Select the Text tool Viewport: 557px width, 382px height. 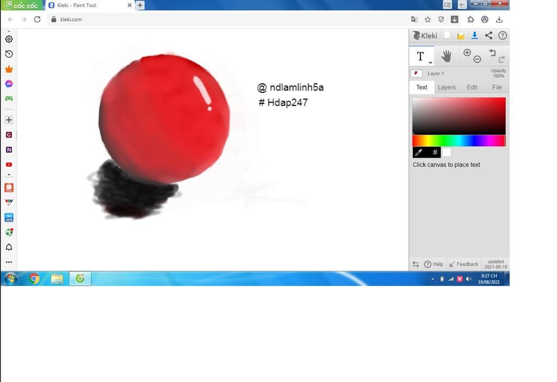click(420, 55)
